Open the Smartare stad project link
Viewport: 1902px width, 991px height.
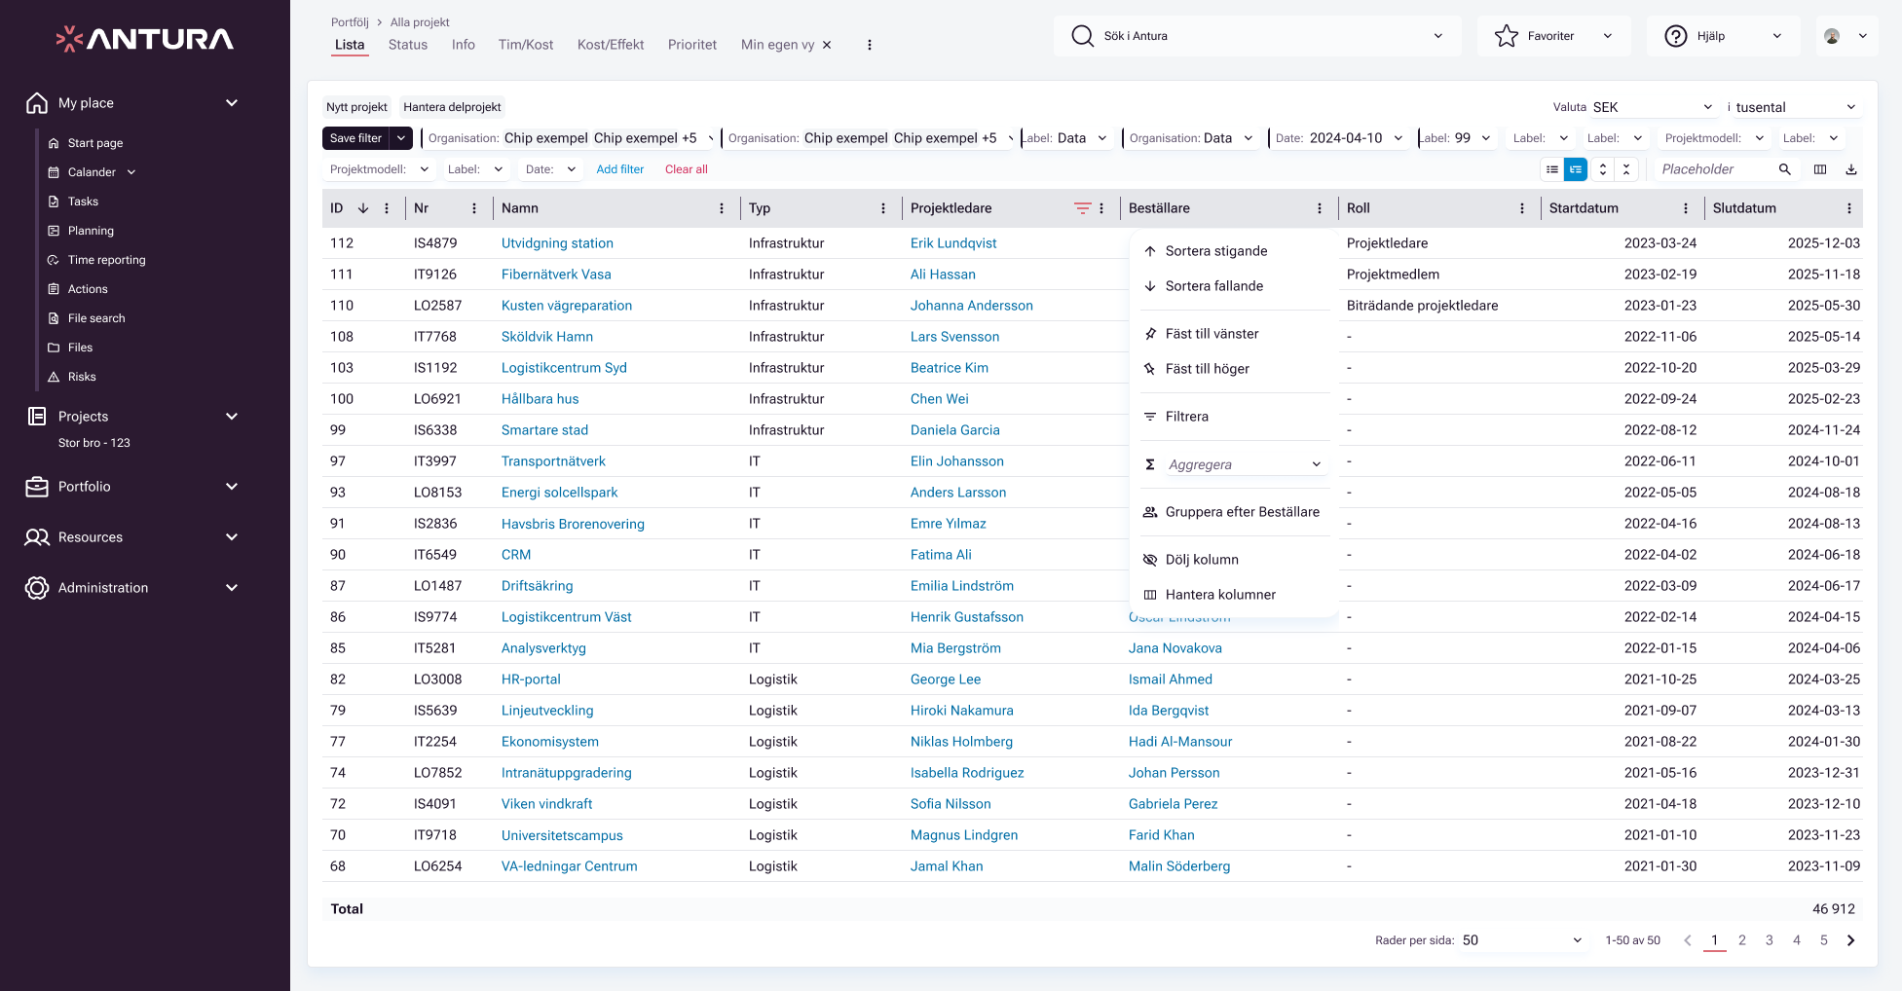[x=544, y=429]
